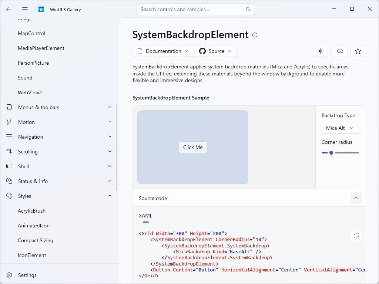Expand the Scrolling category chevron
Image resolution: width=379 pixels, height=284 pixels.
(110, 151)
